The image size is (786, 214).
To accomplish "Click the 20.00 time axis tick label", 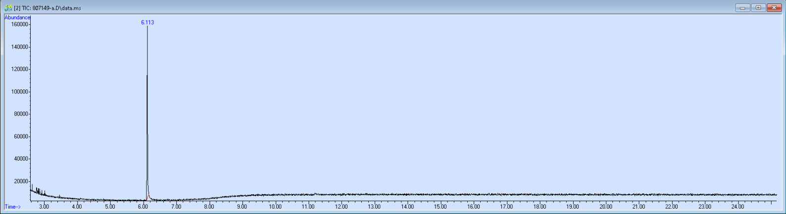I will 606,207.
